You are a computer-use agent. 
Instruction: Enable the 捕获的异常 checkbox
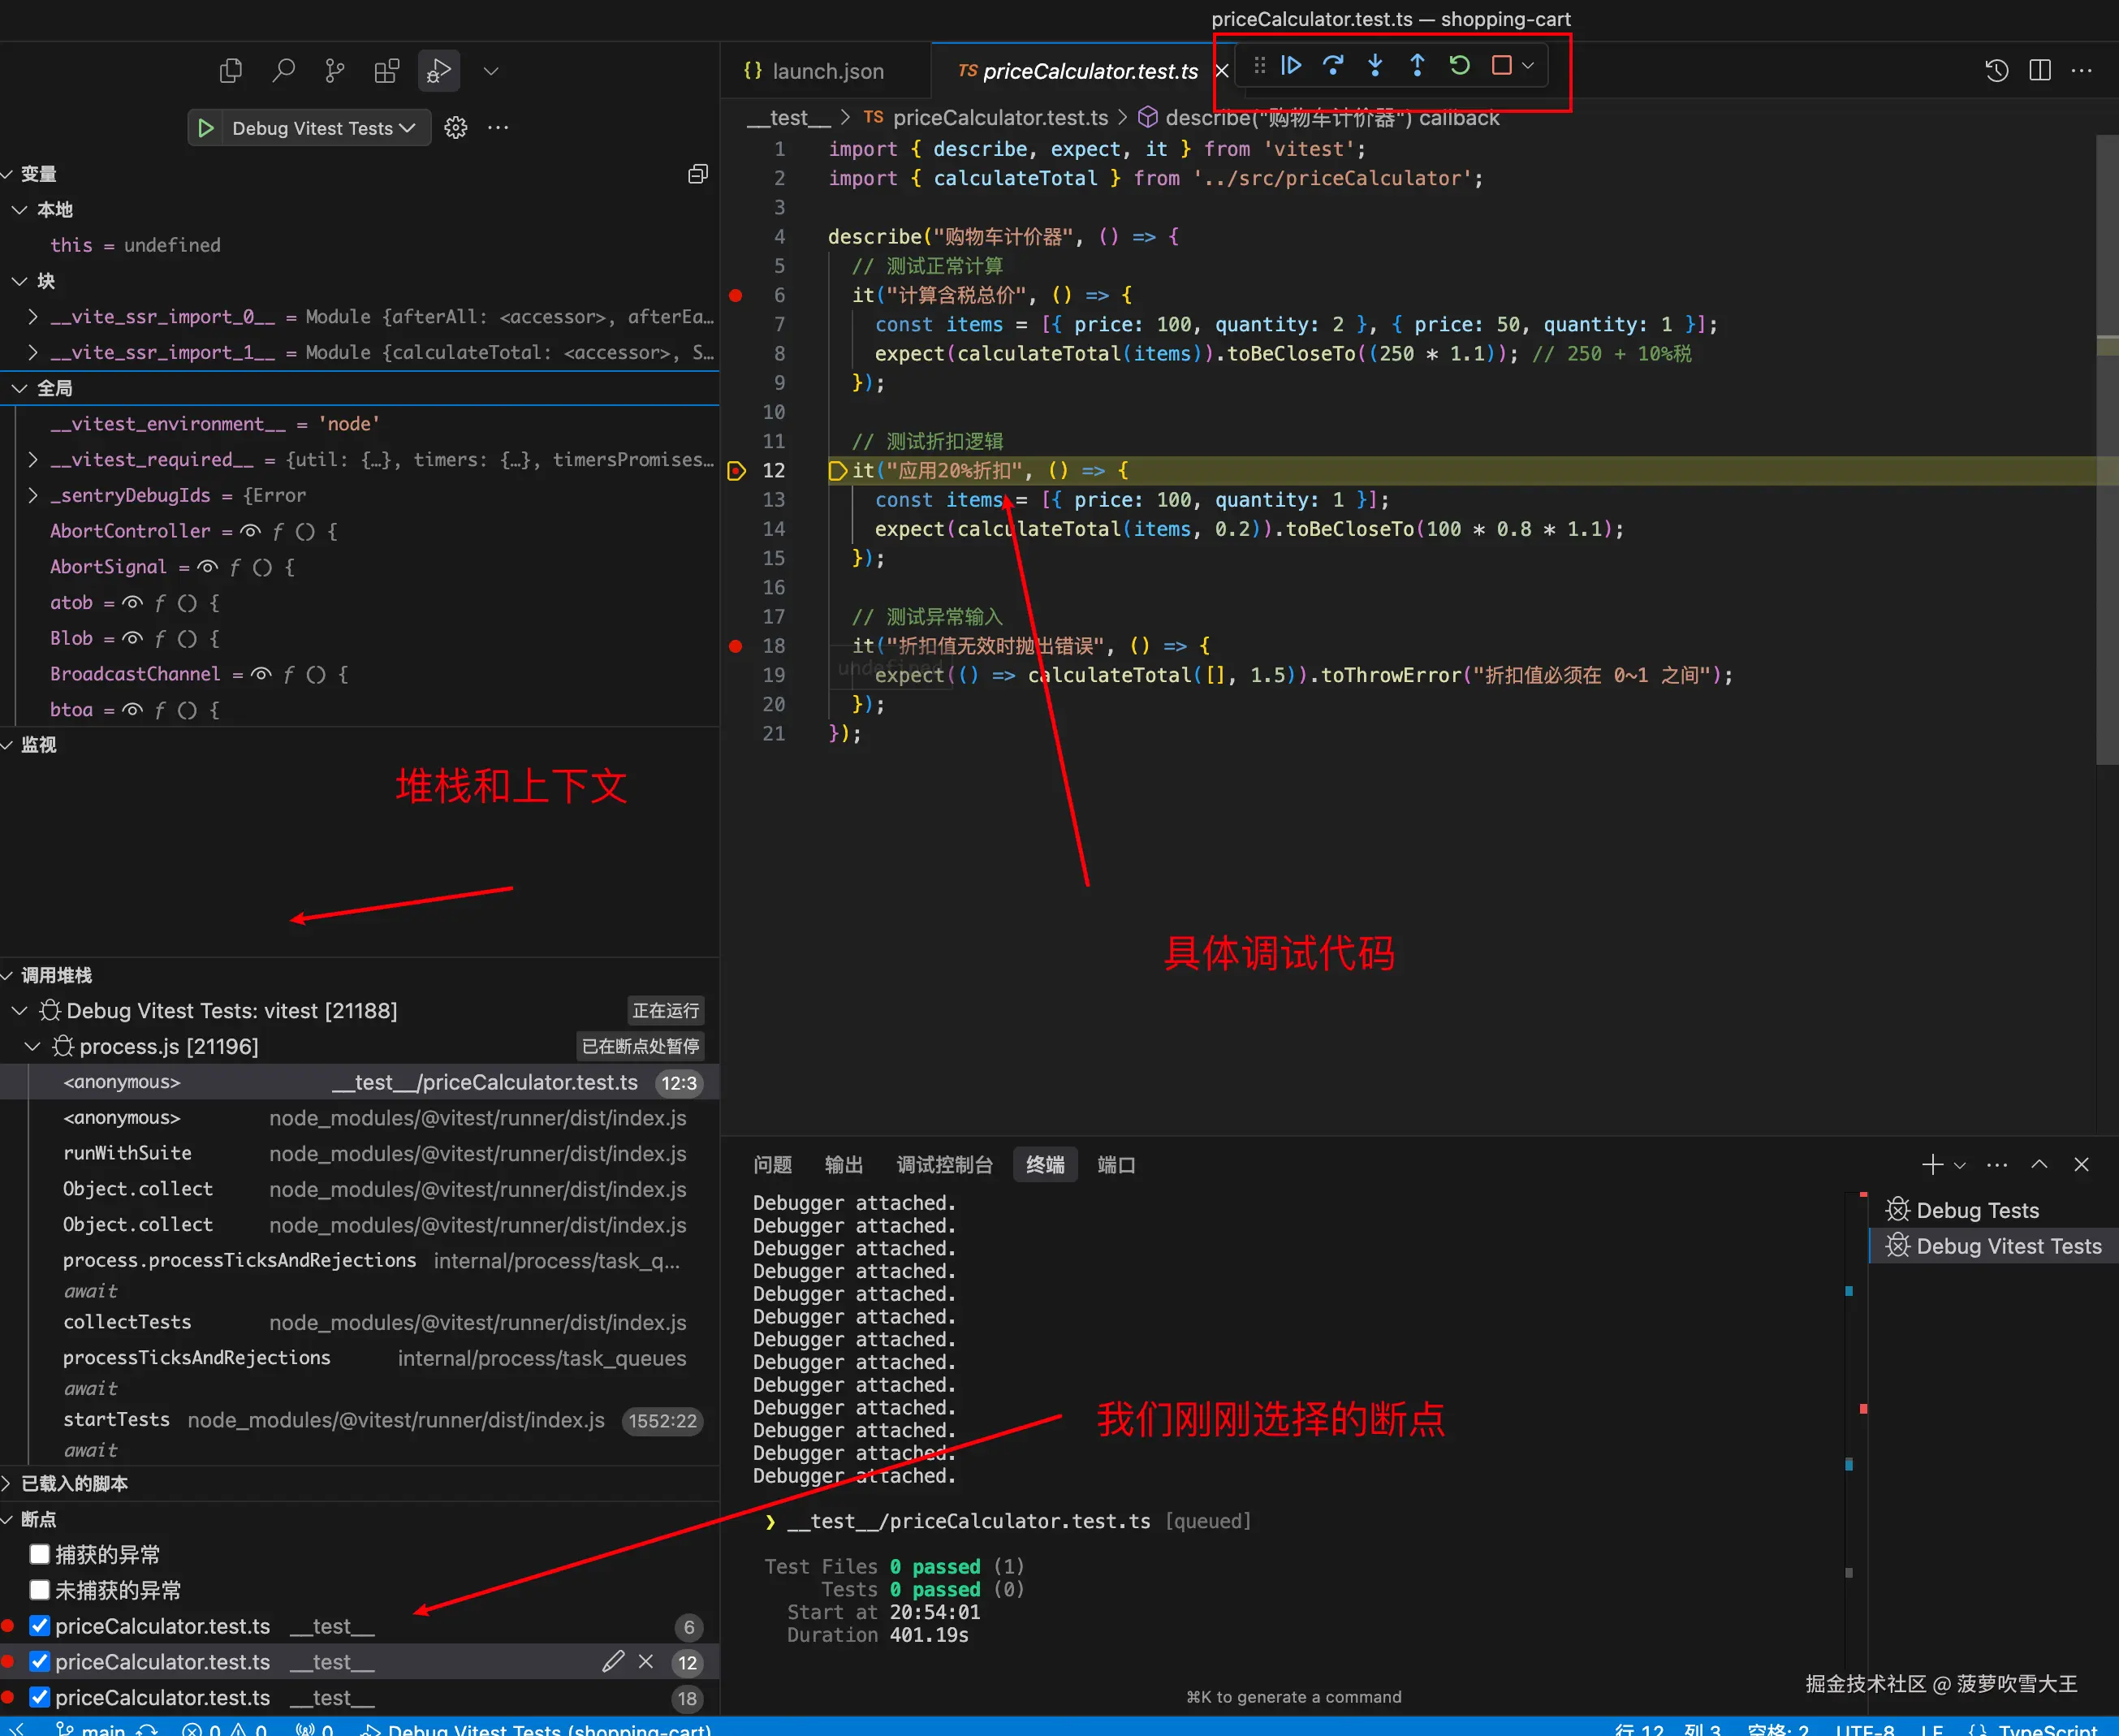click(x=40, y=1554)
